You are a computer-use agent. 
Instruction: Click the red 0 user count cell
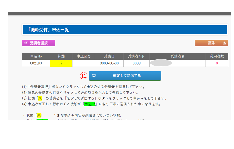[x=217, y=63]
